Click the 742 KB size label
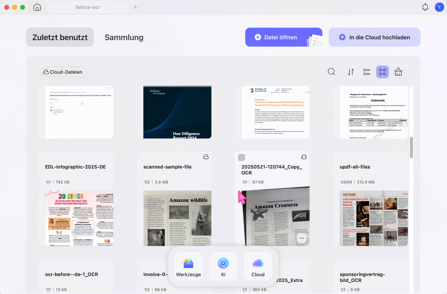The width and height of the screenshot is (447, 294). pos(62,182)
